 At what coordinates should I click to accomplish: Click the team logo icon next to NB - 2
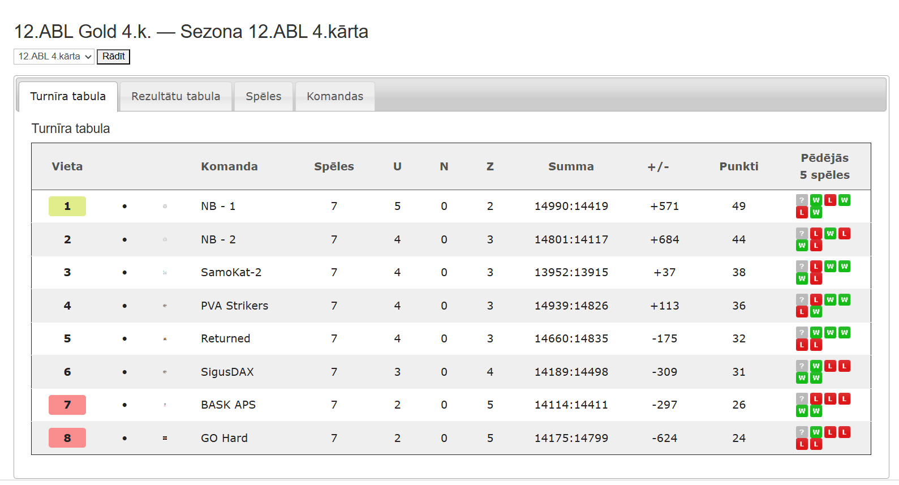pyautogui.click(x=165, y=239)
